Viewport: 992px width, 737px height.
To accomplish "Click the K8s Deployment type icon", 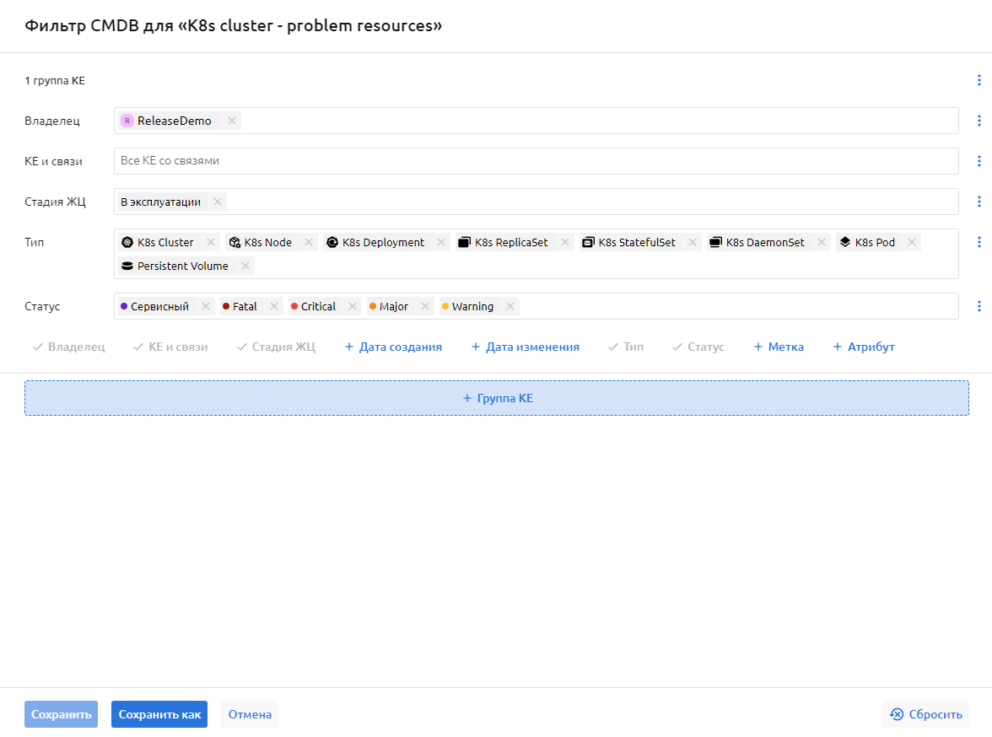I will pyautogui.click(x=332, y=243).
